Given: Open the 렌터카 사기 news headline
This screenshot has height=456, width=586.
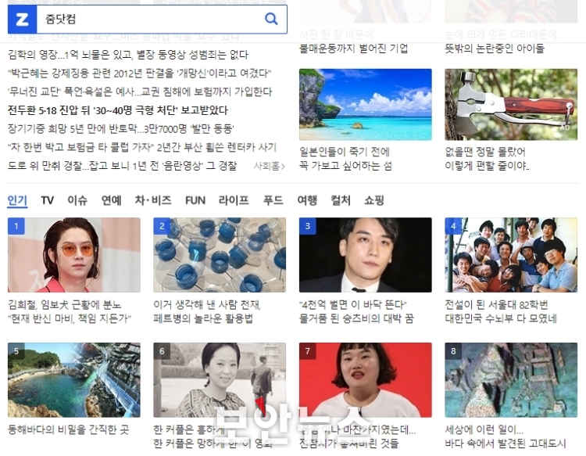Looking at the screenshot, I should coord(142,147).
